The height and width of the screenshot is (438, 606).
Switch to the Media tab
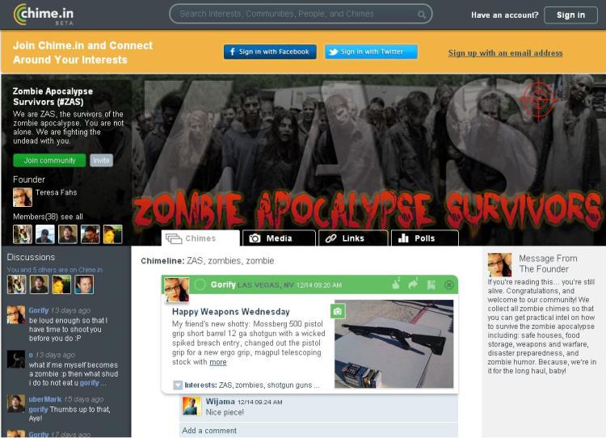(x=278, y=238)
